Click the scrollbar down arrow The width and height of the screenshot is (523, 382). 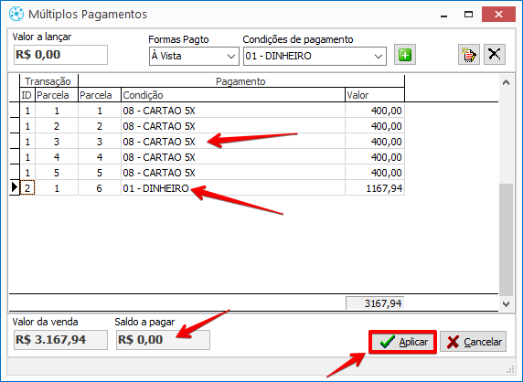(x=506, y=303)
